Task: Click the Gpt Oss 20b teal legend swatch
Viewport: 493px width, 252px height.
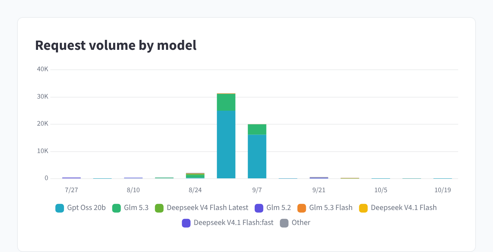Action: [x=60, y=208]
